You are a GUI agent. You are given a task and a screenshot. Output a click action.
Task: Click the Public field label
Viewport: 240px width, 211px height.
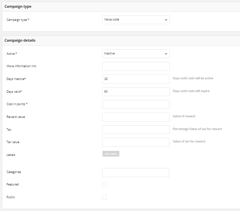(x=11, y=197)
